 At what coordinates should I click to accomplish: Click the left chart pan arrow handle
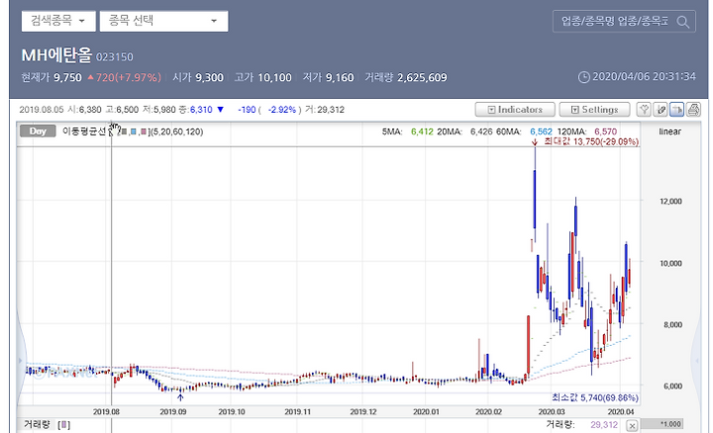pos(20,361)
